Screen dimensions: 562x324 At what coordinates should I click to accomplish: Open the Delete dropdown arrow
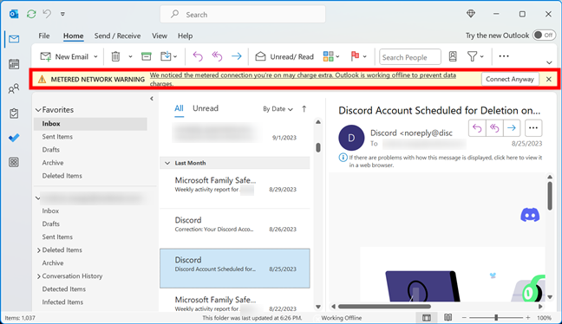130,56
